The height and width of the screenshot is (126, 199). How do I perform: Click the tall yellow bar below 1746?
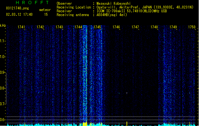(x=127, y=124)
